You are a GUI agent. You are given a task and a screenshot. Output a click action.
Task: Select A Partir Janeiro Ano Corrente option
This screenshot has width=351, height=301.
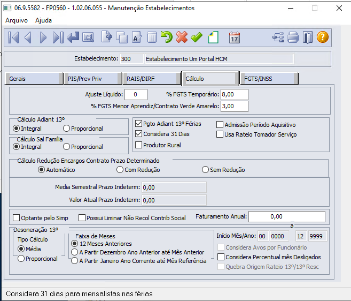click(75, 261)
